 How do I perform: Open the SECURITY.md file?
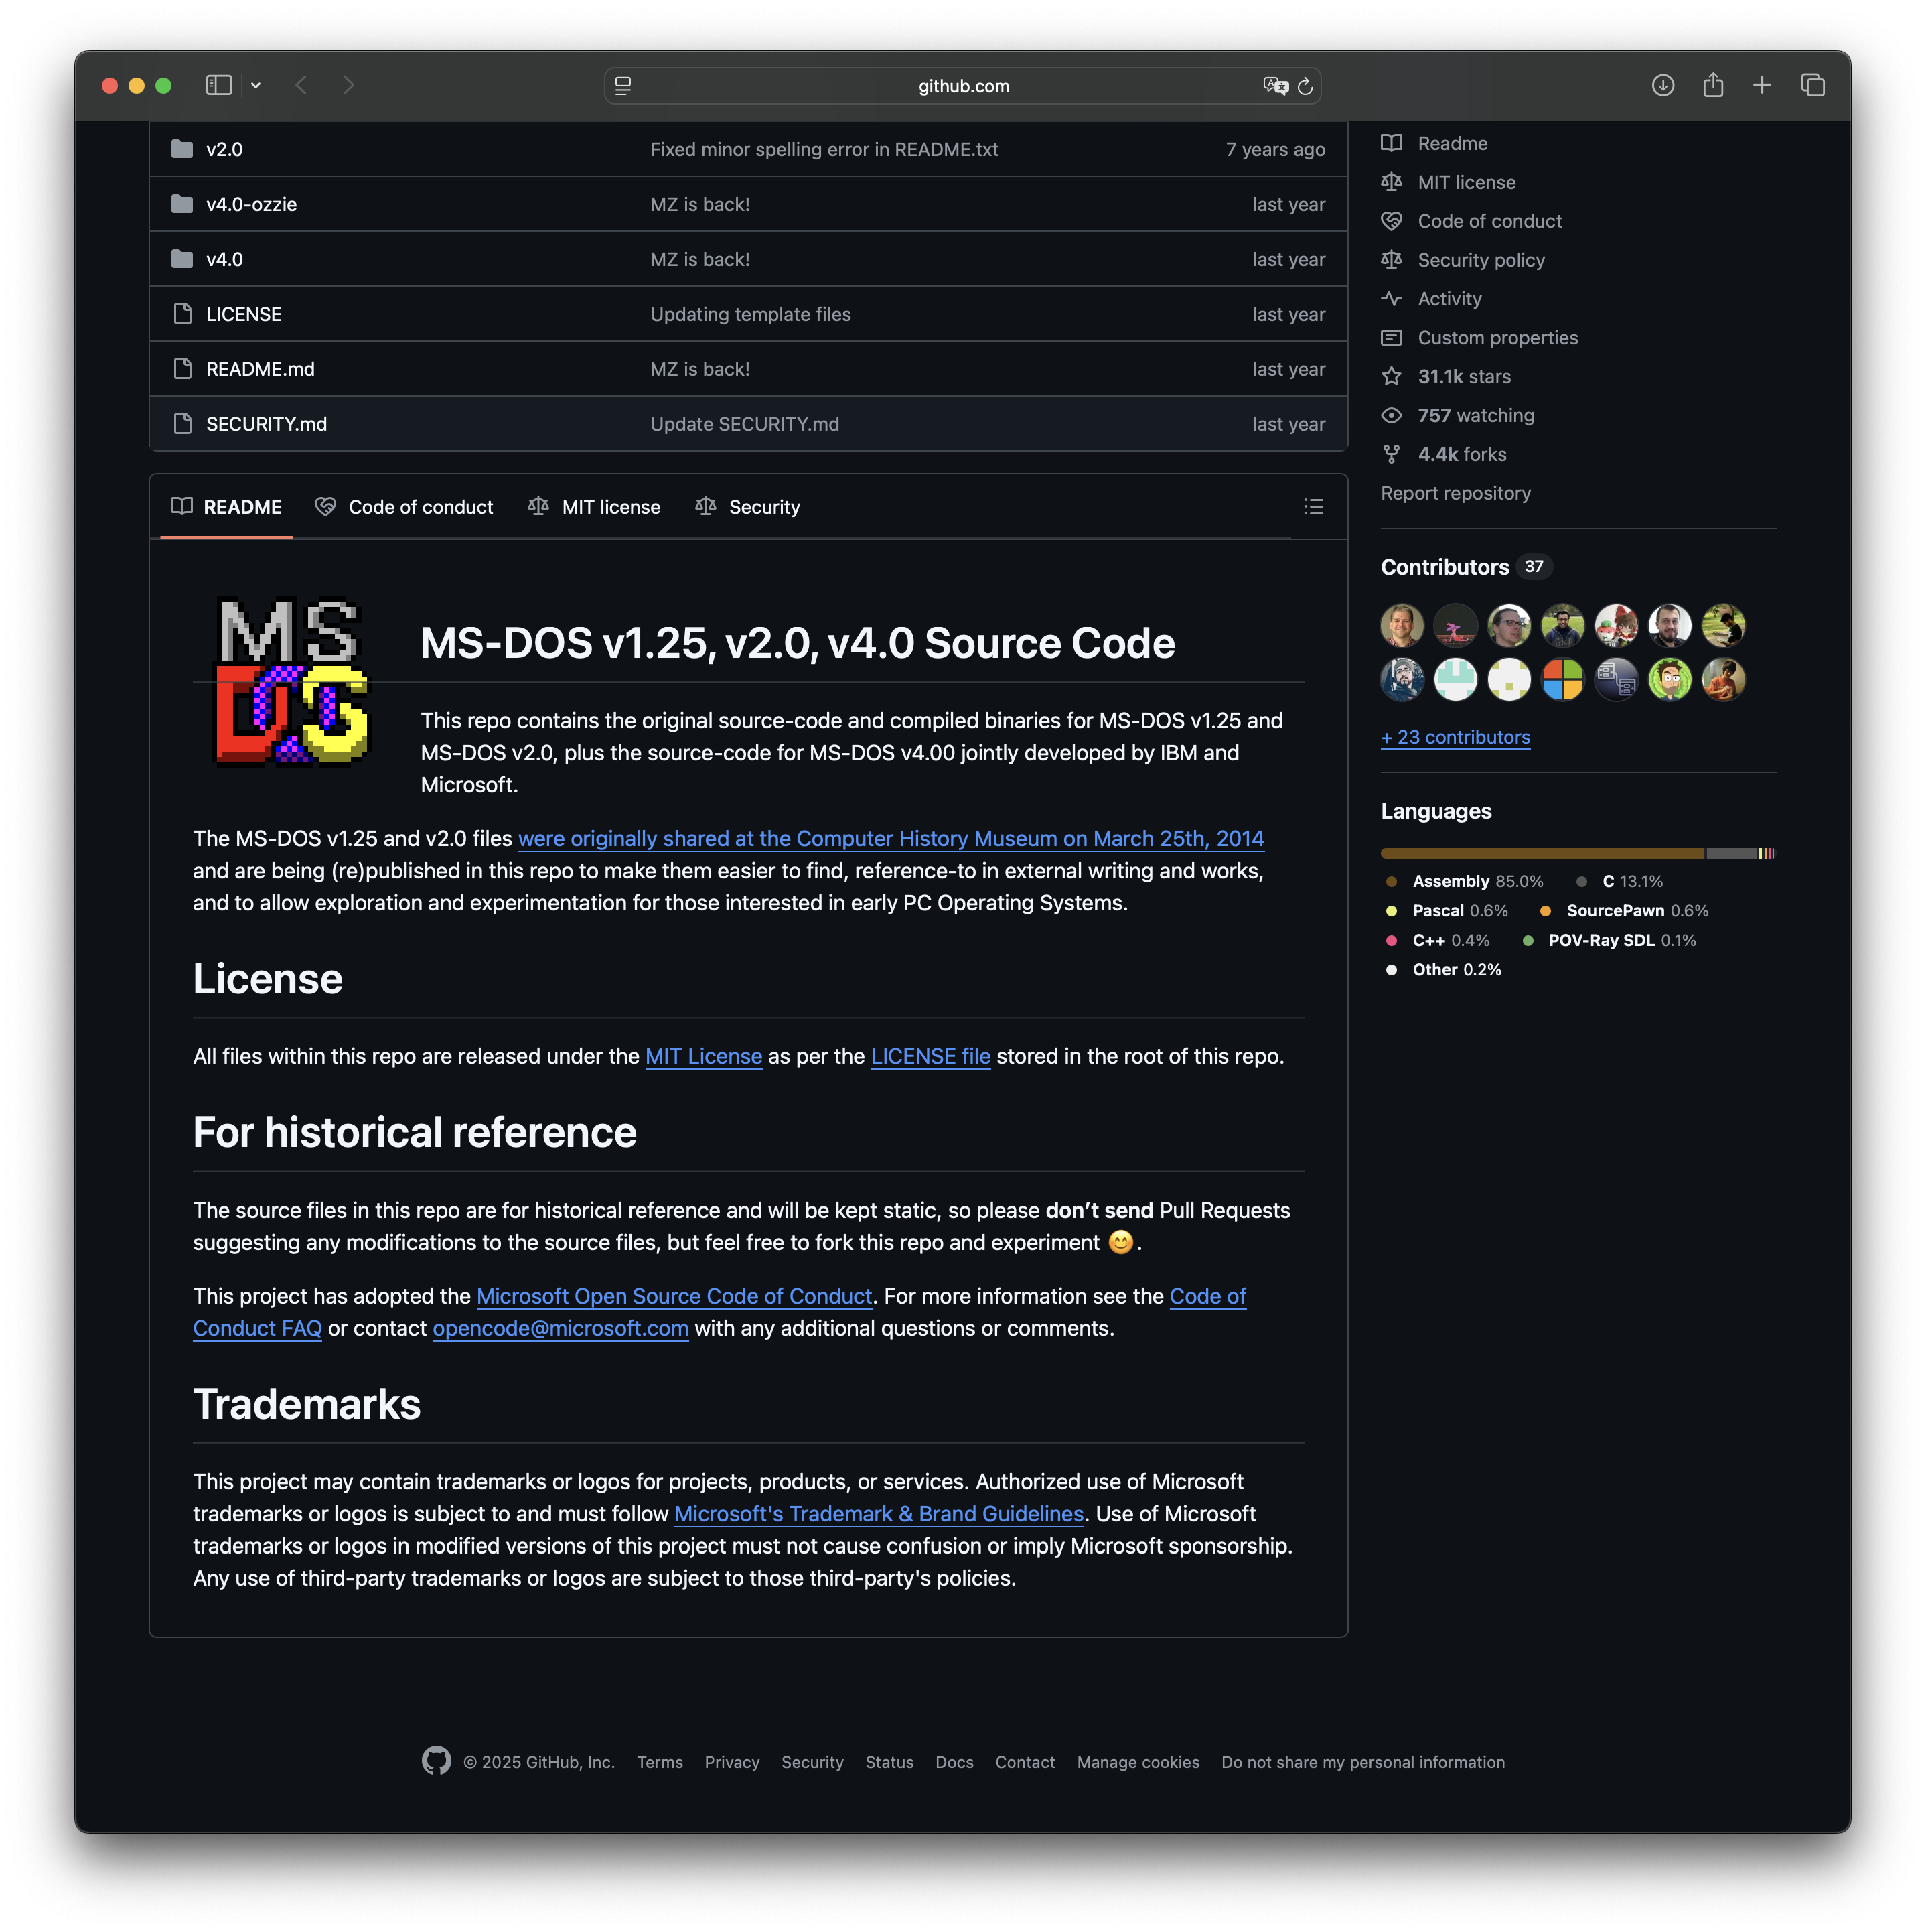[x=266, y=424]
